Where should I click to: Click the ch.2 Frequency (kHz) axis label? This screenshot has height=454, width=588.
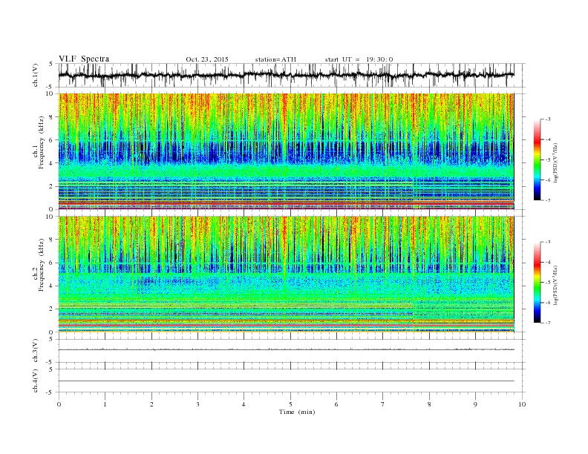pos(39,265)
